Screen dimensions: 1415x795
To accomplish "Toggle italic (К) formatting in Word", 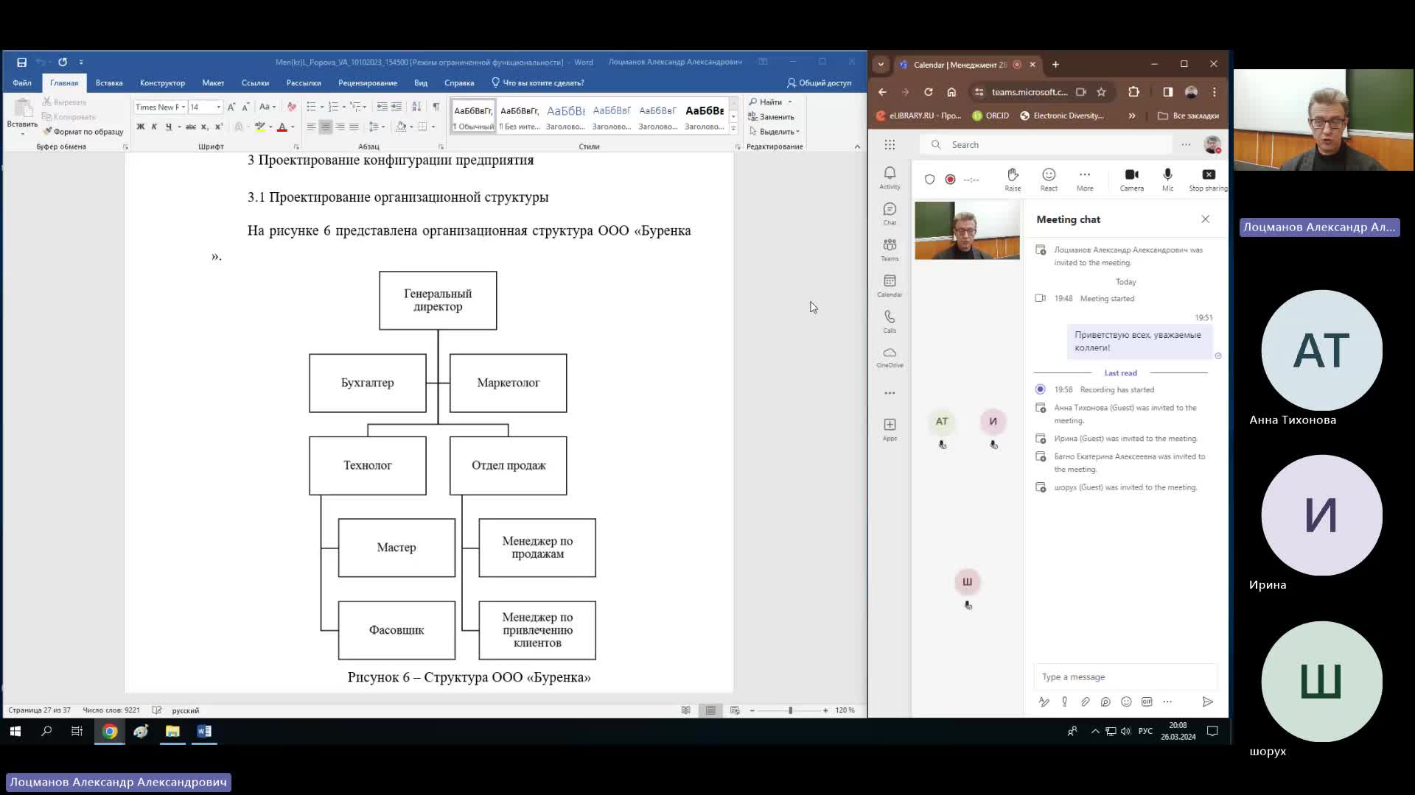I will tap(154, 127).
